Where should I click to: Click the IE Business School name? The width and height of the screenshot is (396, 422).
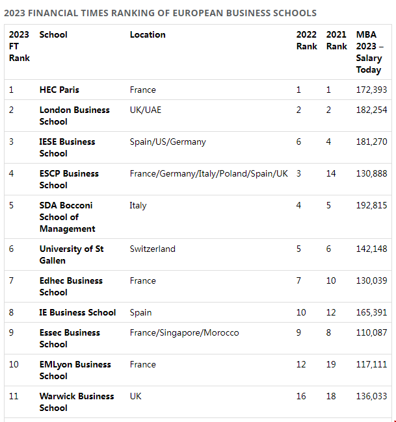click(77, 312)
